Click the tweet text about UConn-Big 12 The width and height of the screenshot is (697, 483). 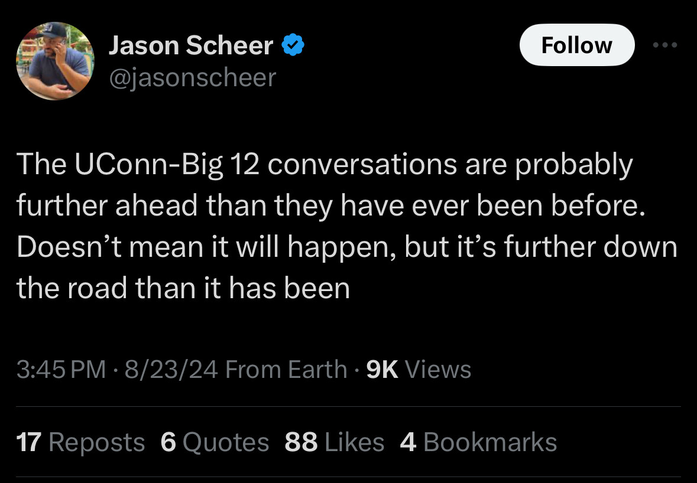[x=346, y=226]
